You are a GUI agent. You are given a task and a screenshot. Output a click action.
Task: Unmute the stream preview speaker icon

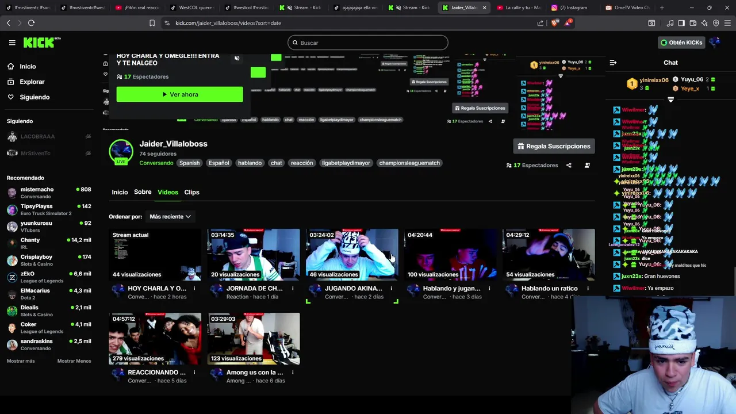237,58
